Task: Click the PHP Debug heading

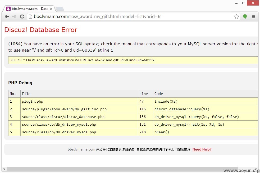Action: (x=20, y=83)
